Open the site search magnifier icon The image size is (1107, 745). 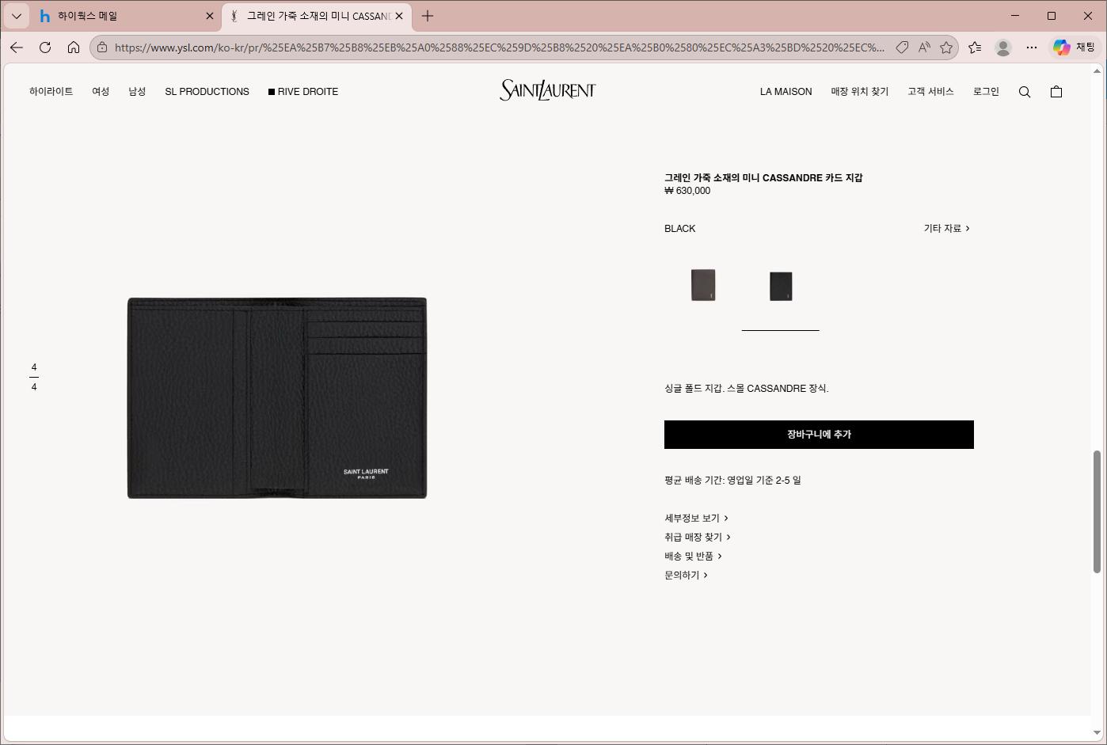click(1025, 92)
